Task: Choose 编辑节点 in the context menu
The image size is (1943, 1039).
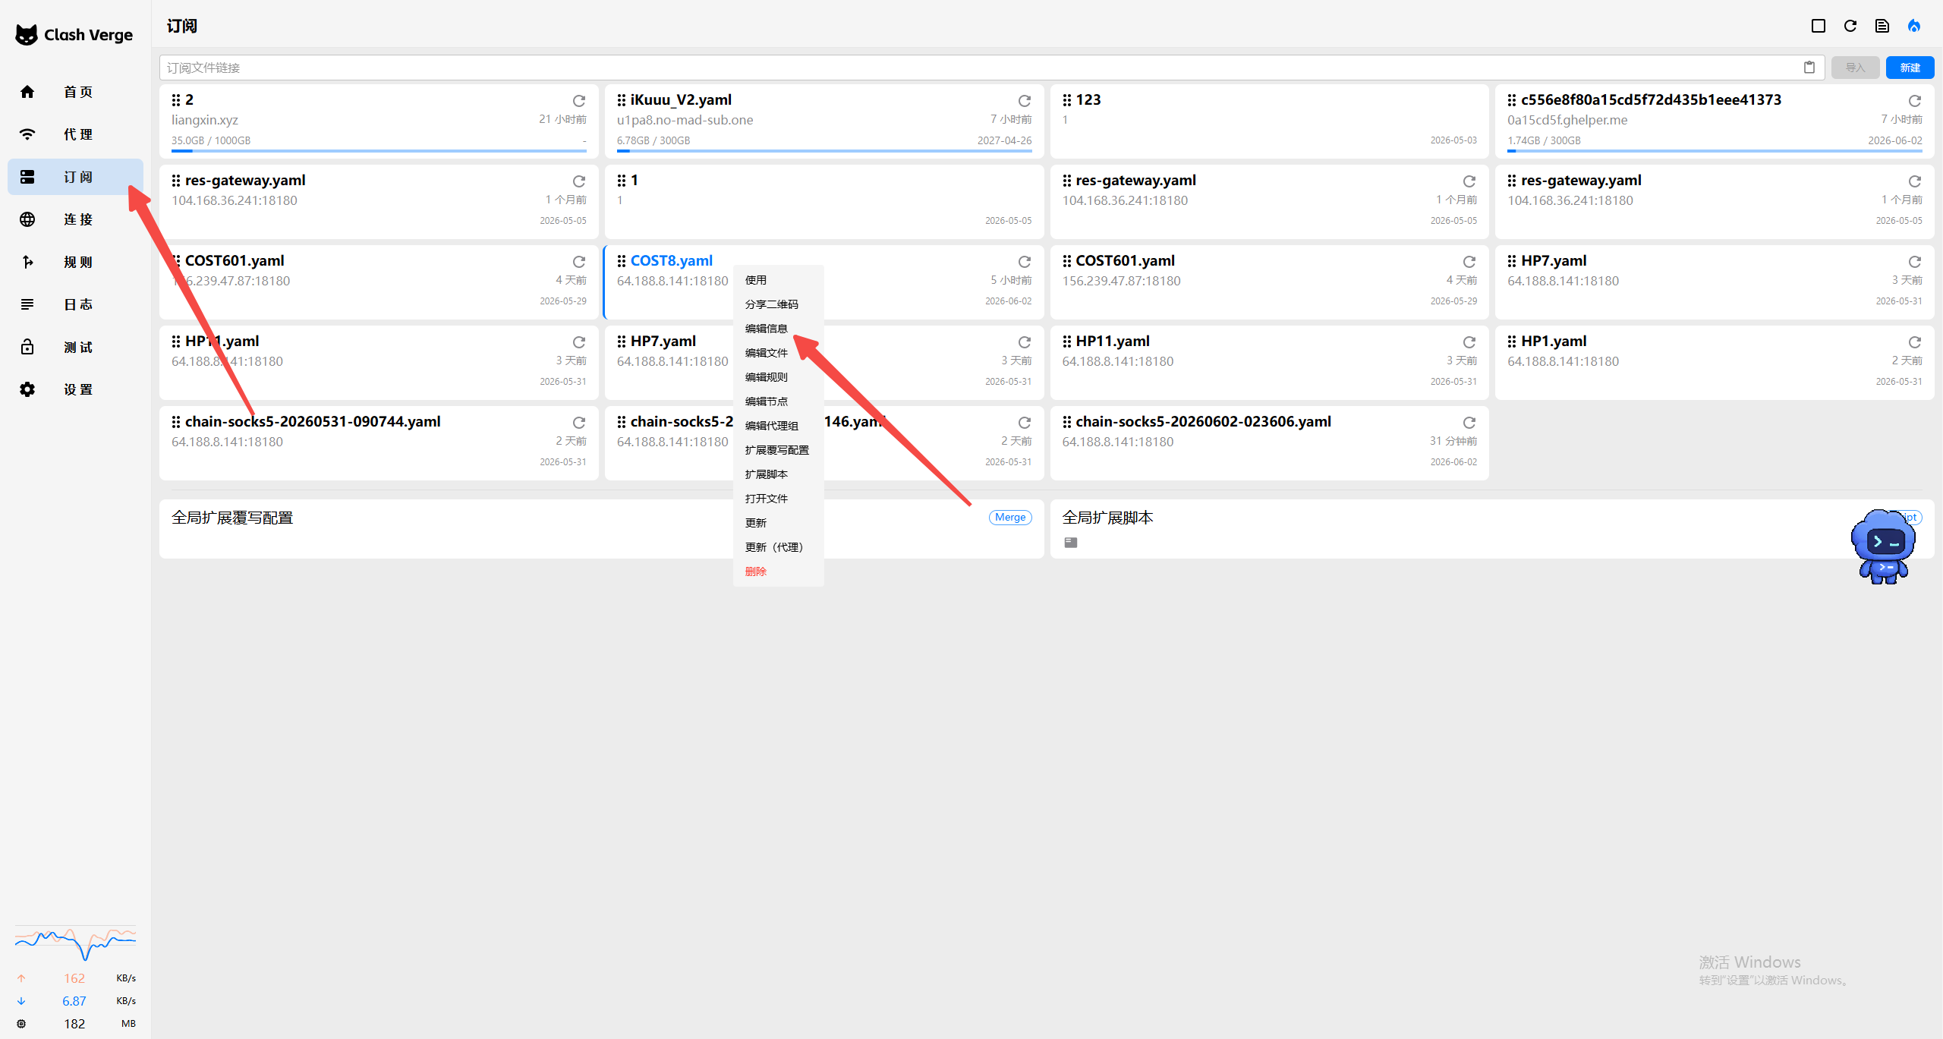Action: point(779,401)
